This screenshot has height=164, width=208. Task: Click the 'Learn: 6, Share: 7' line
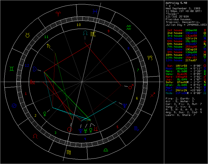pyautogui.click(x=180, y=115)
